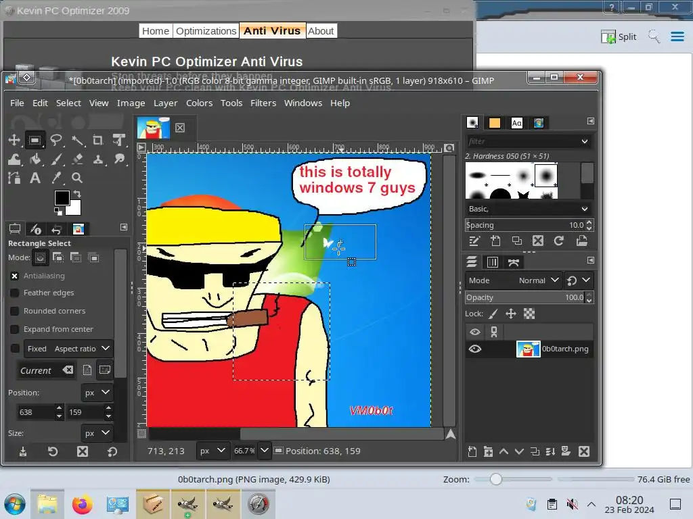Set mode to intersect with selection
Image resolution: width=693 pixels, height=519 pixels.
(x=94, y=257)
